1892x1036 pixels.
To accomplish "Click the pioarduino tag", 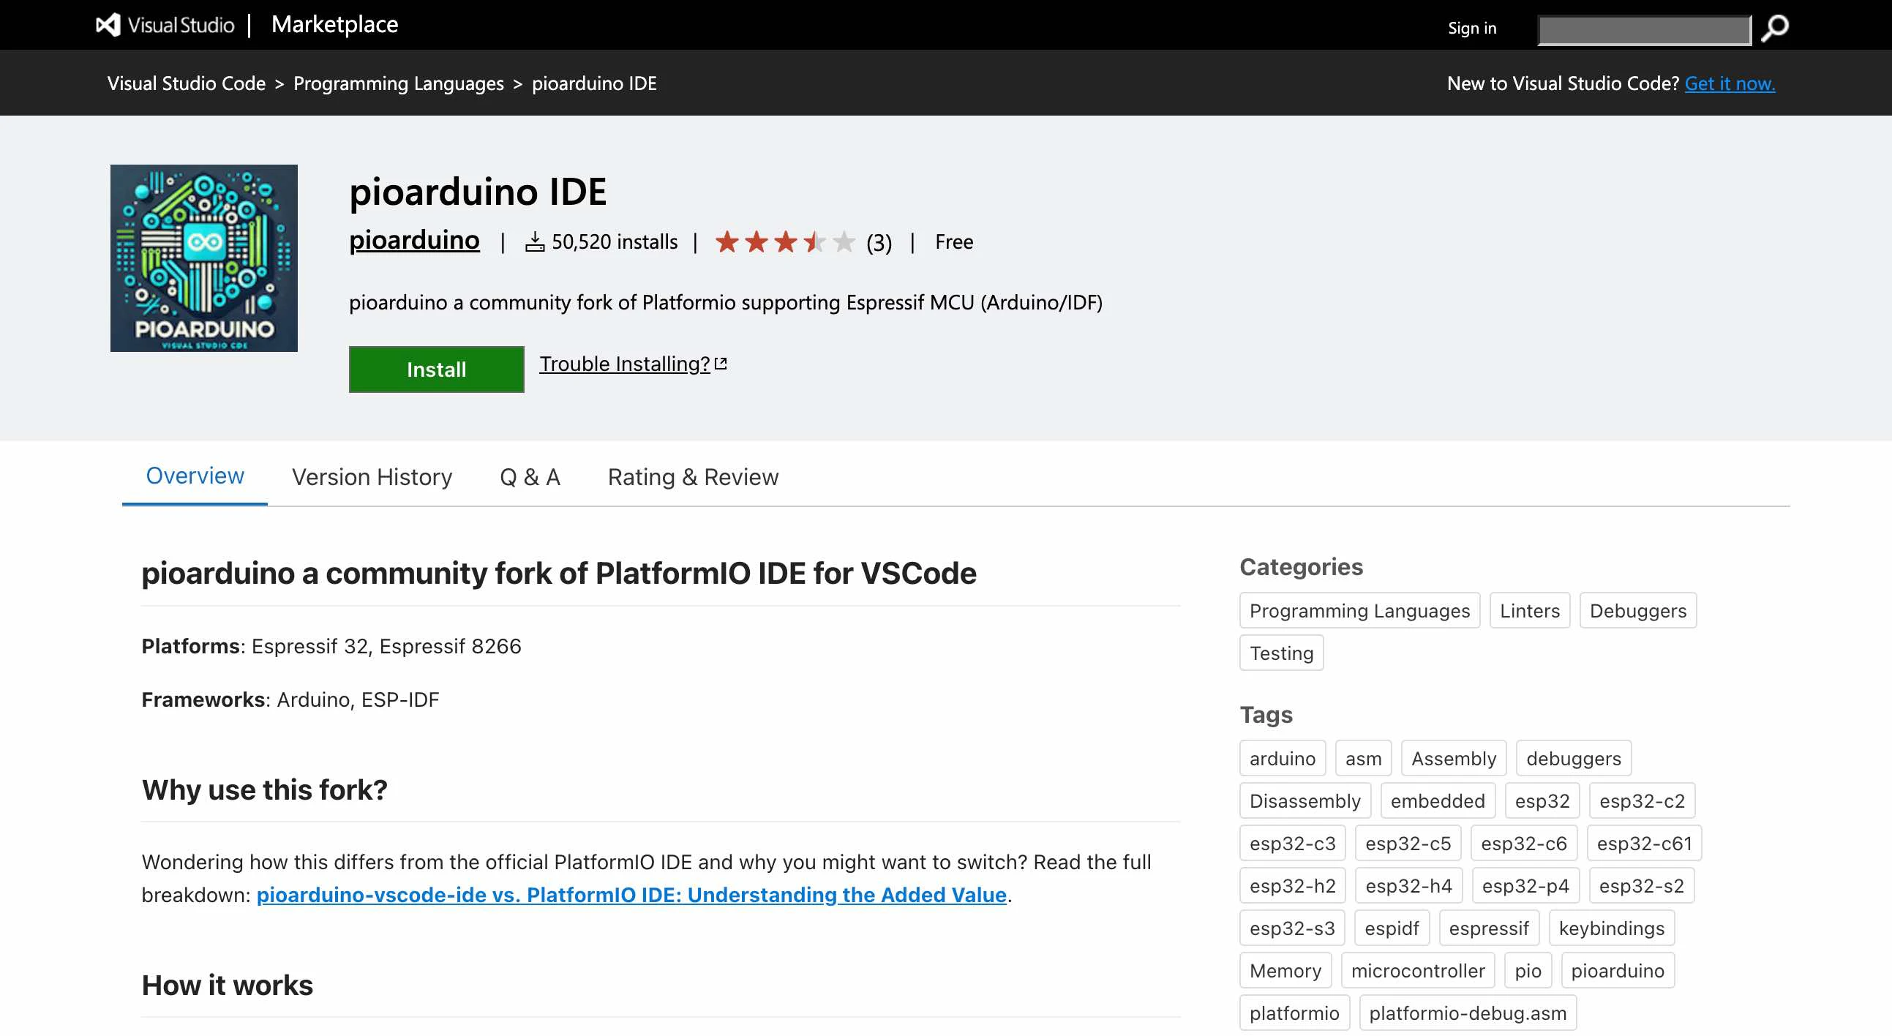I will pyautogui.click(x=1618, y=971).
